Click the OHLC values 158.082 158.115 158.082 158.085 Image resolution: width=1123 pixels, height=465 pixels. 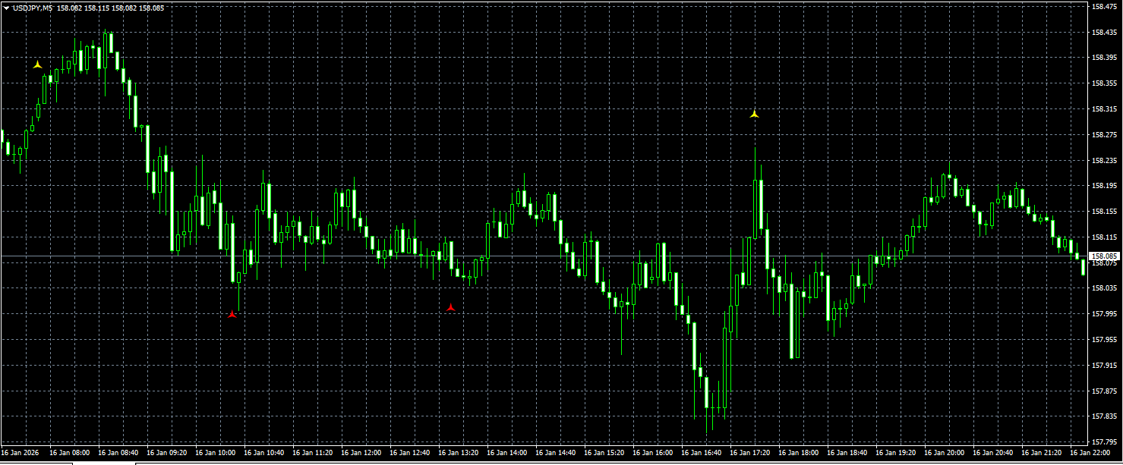tap(110, 8)
